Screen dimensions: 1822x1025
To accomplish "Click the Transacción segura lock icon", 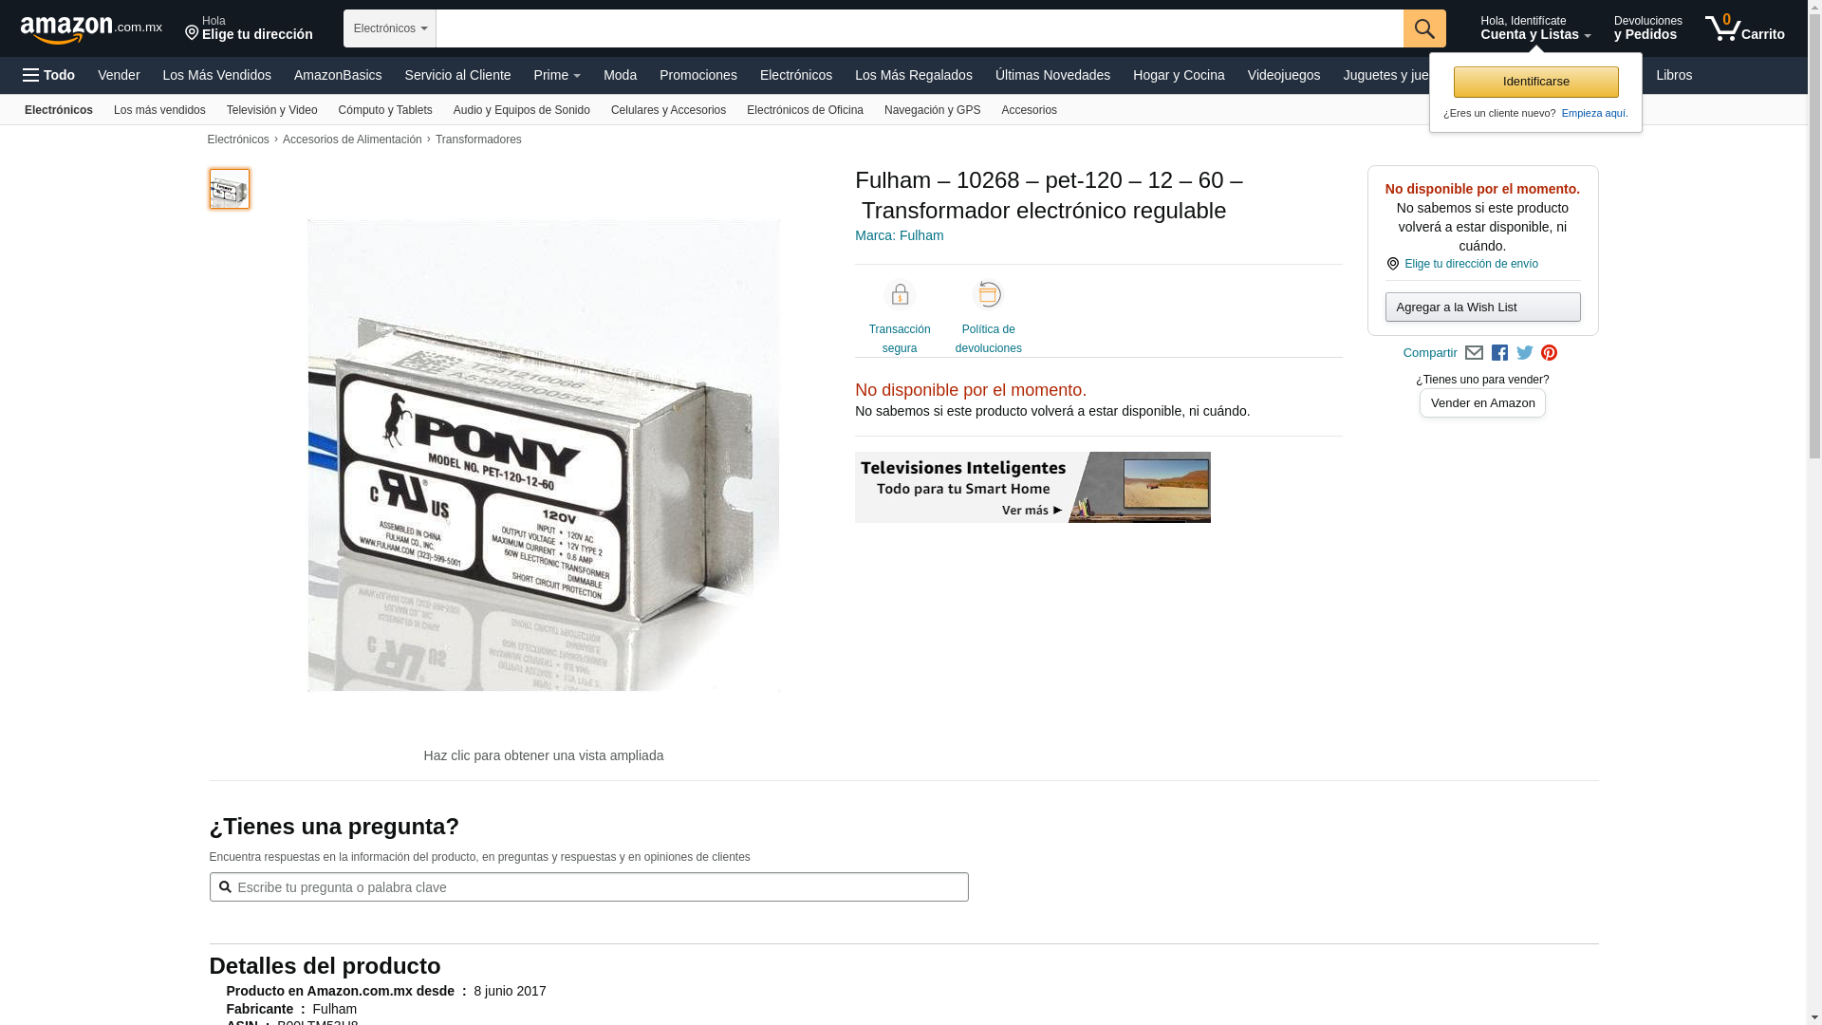I will 900,295.
